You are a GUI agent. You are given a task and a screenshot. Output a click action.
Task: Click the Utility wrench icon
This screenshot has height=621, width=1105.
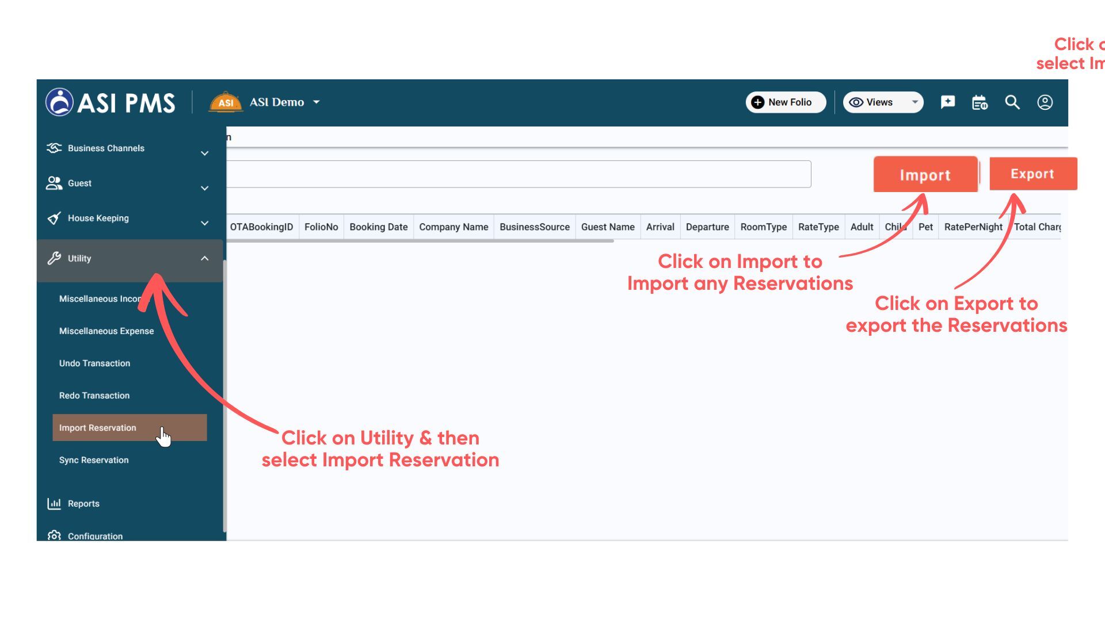[54, 258]
